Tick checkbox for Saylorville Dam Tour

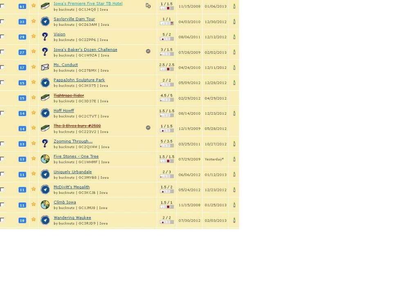(2, 21)
